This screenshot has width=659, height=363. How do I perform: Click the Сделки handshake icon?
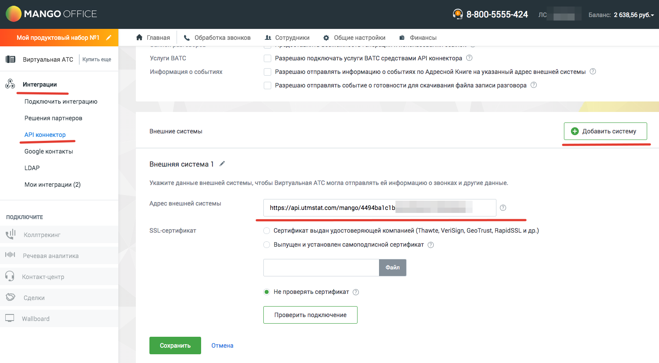click(11, 297)
